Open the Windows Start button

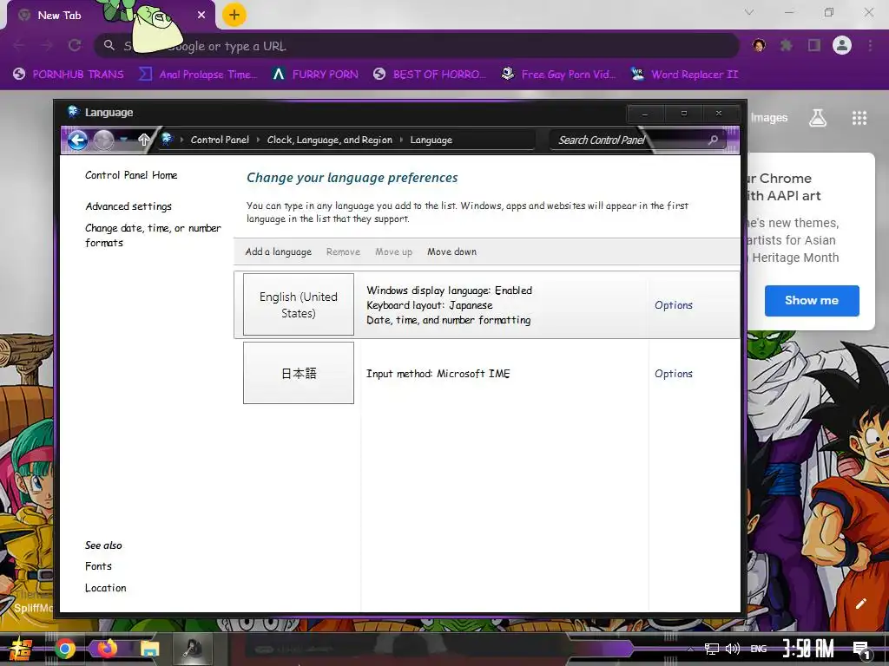point(22,649)
